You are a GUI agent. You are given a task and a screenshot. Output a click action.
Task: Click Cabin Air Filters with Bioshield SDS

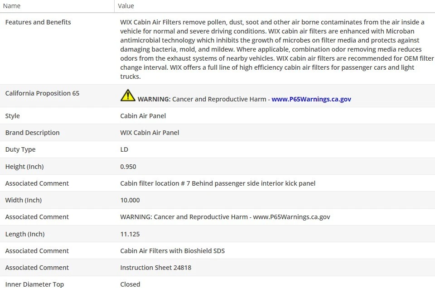[x=172, y=251]
